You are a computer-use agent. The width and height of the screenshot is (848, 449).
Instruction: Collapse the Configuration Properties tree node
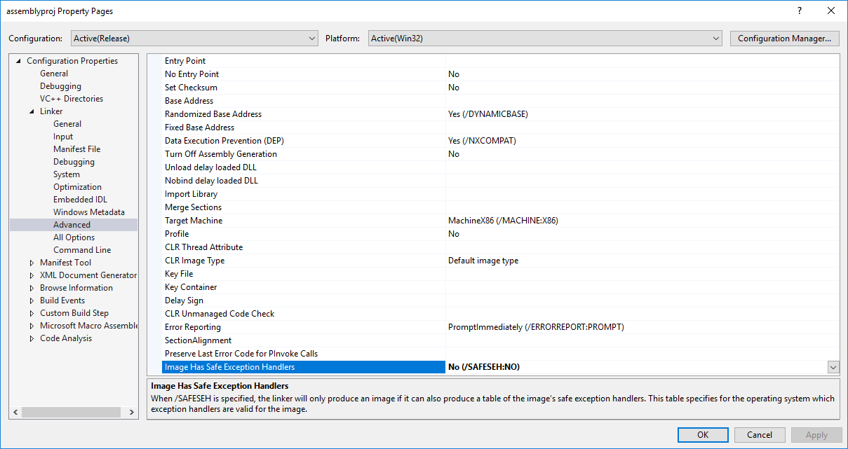[x=18, y=61]
